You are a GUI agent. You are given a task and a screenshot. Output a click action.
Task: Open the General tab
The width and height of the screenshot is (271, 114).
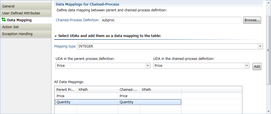tap(26, 6)
